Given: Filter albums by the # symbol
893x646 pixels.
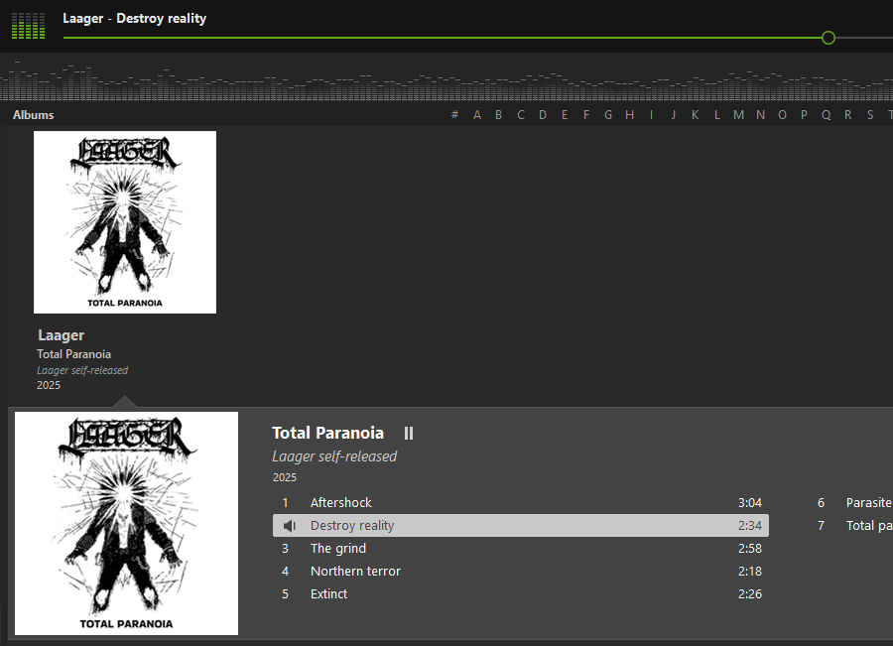Looking at the screenshot, I should (454, 115).
